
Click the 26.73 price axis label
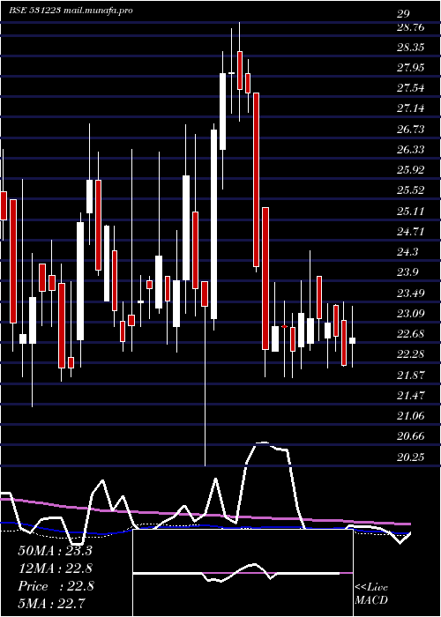point(411,129)
